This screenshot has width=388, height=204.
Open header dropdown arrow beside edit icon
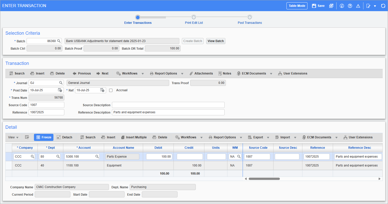(375, 6)
